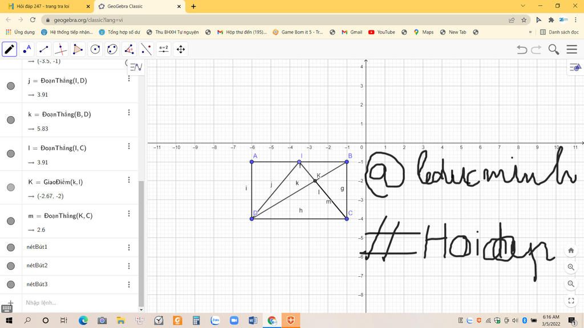Open more options for point K
The width and height of the screenshot is (584, 328).
129,179
